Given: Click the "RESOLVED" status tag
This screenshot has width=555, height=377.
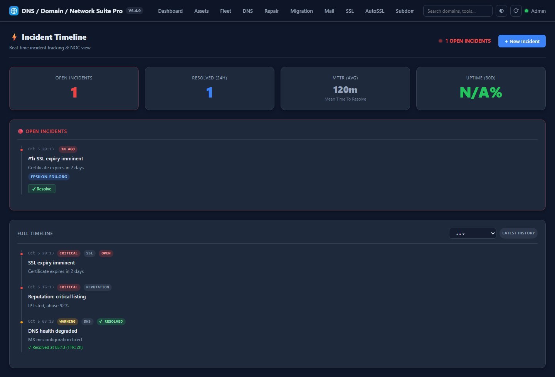Looking at the screenshot, I should [111, 321].
